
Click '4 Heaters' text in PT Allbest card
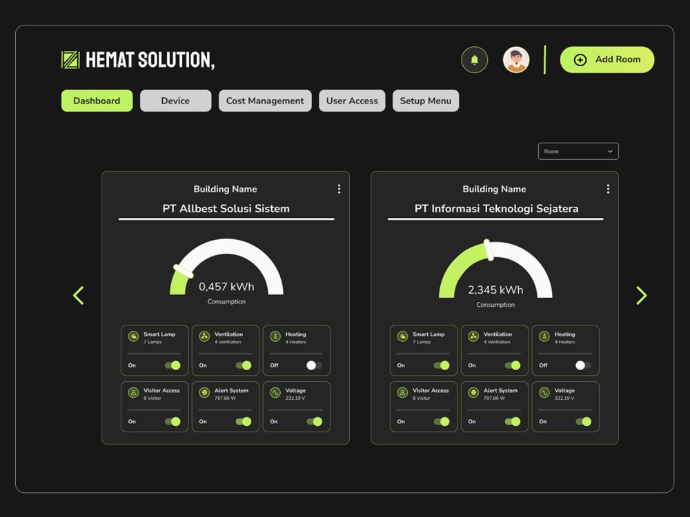click(x=295, y=342)
